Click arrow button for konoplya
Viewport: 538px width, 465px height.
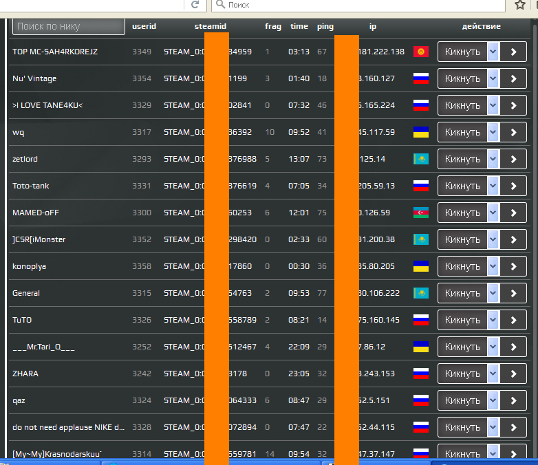(x=513, y=266)
